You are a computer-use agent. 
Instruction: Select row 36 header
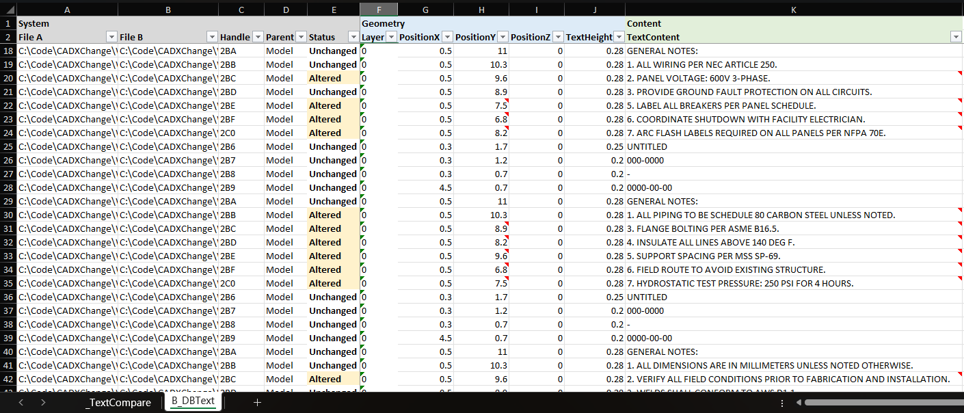pyautogui.click(x=8, y=297)
